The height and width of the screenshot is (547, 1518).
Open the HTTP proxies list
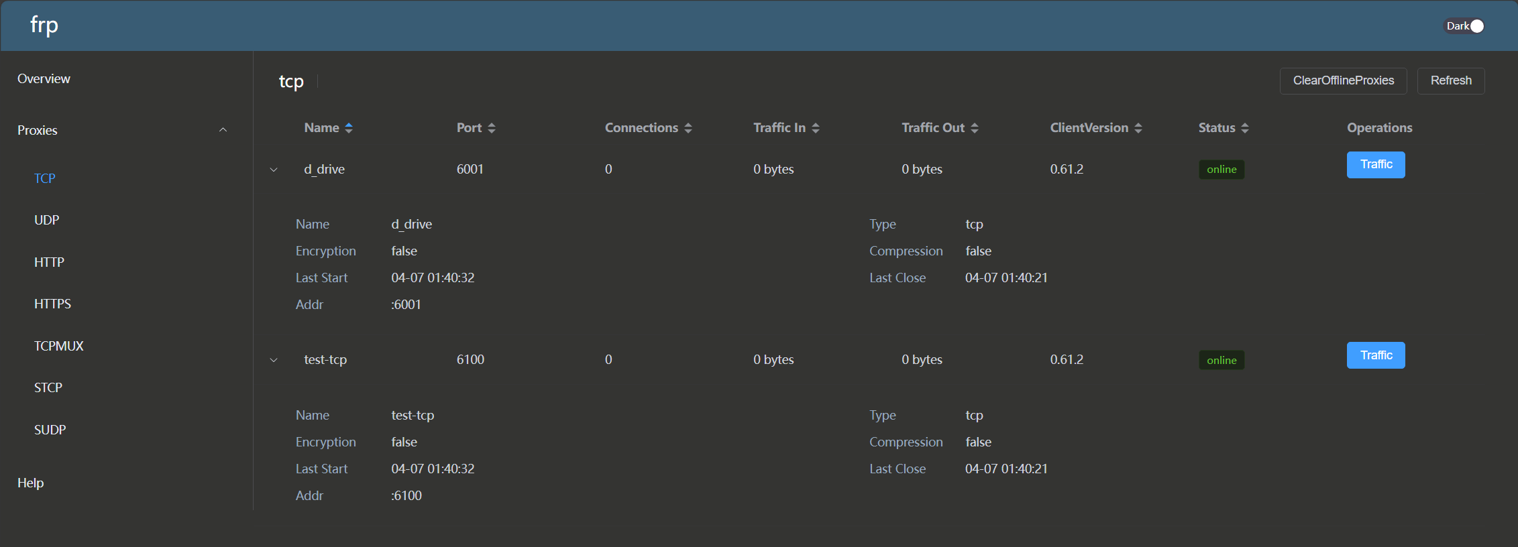click(49, 262)
